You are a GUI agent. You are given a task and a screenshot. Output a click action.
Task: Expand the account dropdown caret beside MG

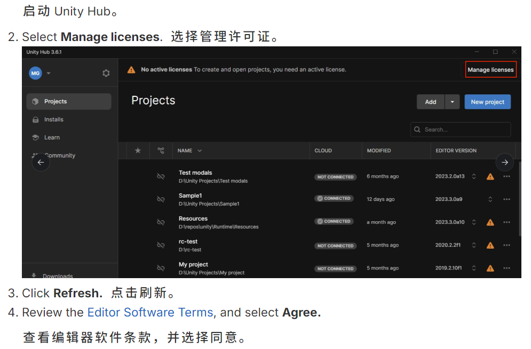click(x=49, y=73)
